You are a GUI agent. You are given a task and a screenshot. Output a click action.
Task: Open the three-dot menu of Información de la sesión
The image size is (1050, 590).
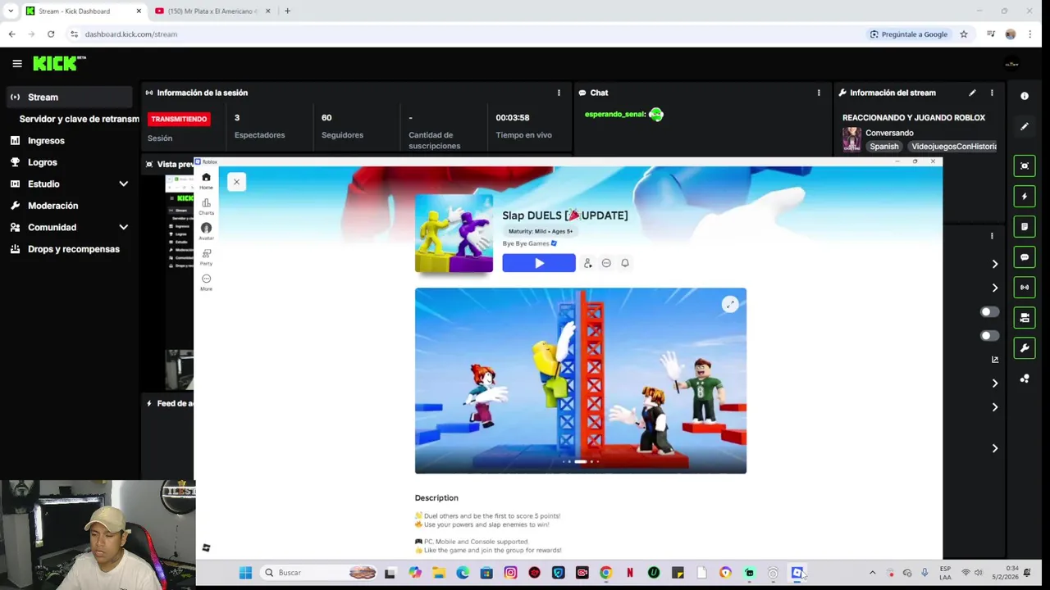(x=559, y=93)
